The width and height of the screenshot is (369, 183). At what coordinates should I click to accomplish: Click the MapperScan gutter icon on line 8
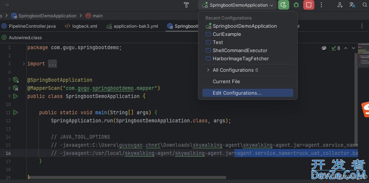16,88
